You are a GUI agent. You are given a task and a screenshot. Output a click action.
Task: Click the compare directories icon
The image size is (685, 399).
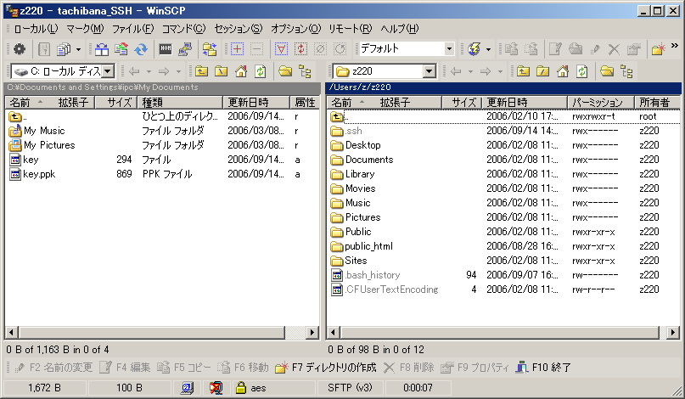[x=101, y=49]
